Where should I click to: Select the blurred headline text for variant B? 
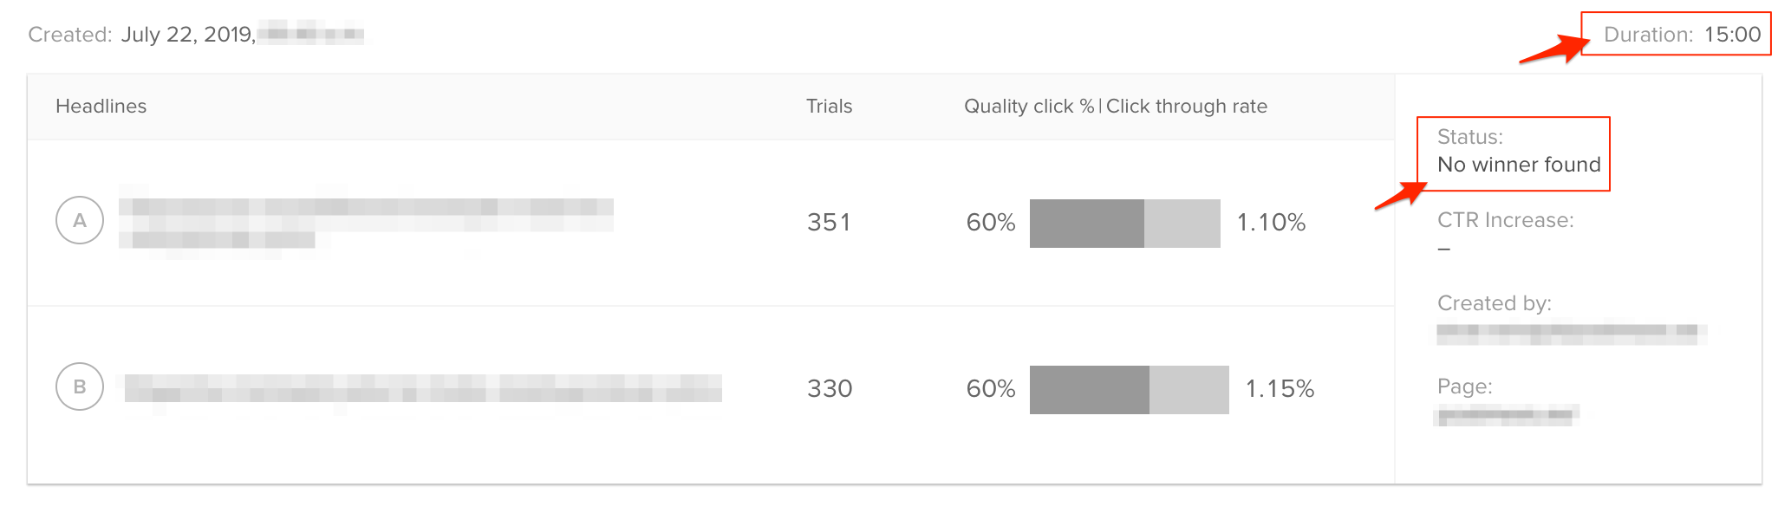[423, 388]
